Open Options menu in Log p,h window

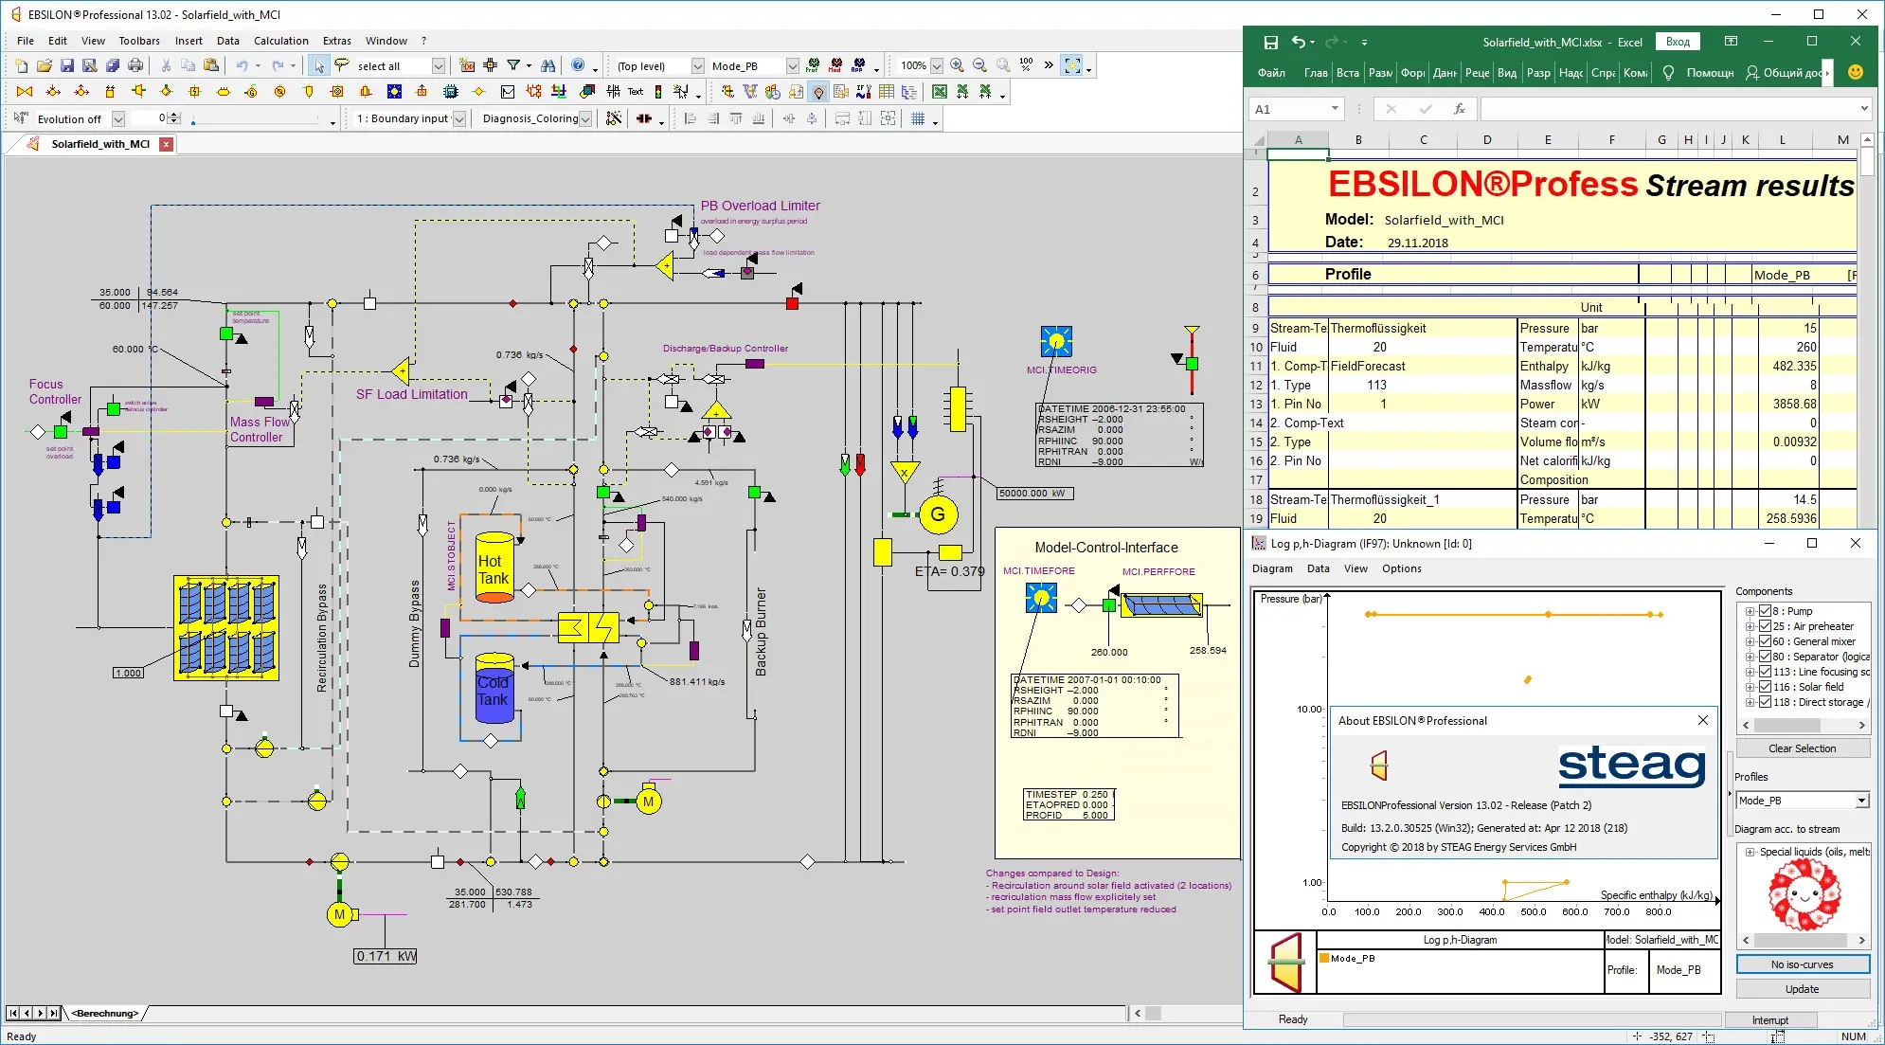point(1401,568)
